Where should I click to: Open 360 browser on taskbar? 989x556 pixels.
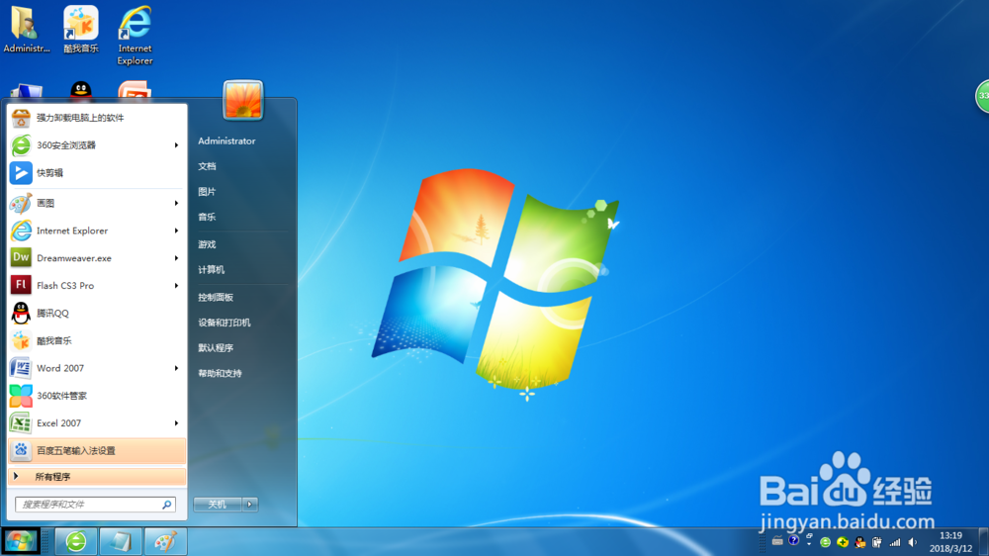click(x=76, y=541)
